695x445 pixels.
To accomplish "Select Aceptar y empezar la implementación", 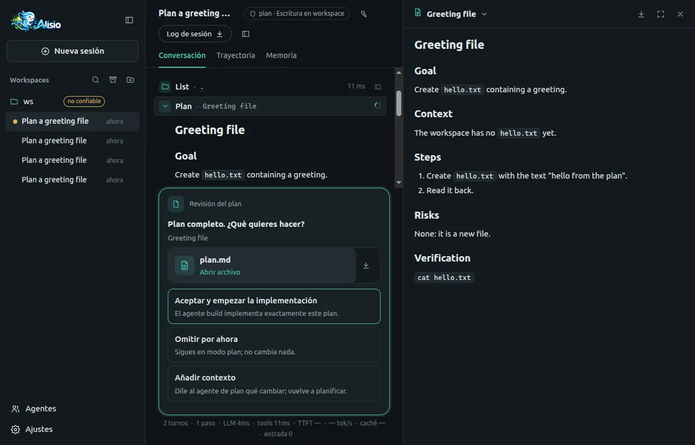I will (x=274, y=306).
